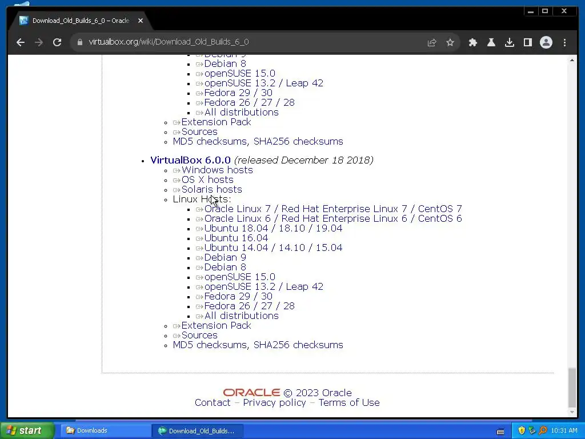585x439 pixels.
Task: Open upper section's SHA256 checksums link
Action: (298, 142)
